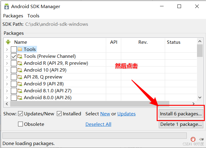Click the log icon beside the stop icon
Image resolution: width=206 pixels, height=148 pixels.
(201, 139)
